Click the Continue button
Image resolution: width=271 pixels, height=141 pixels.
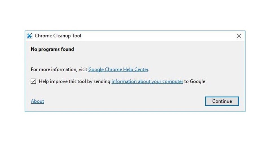(222, 101)
